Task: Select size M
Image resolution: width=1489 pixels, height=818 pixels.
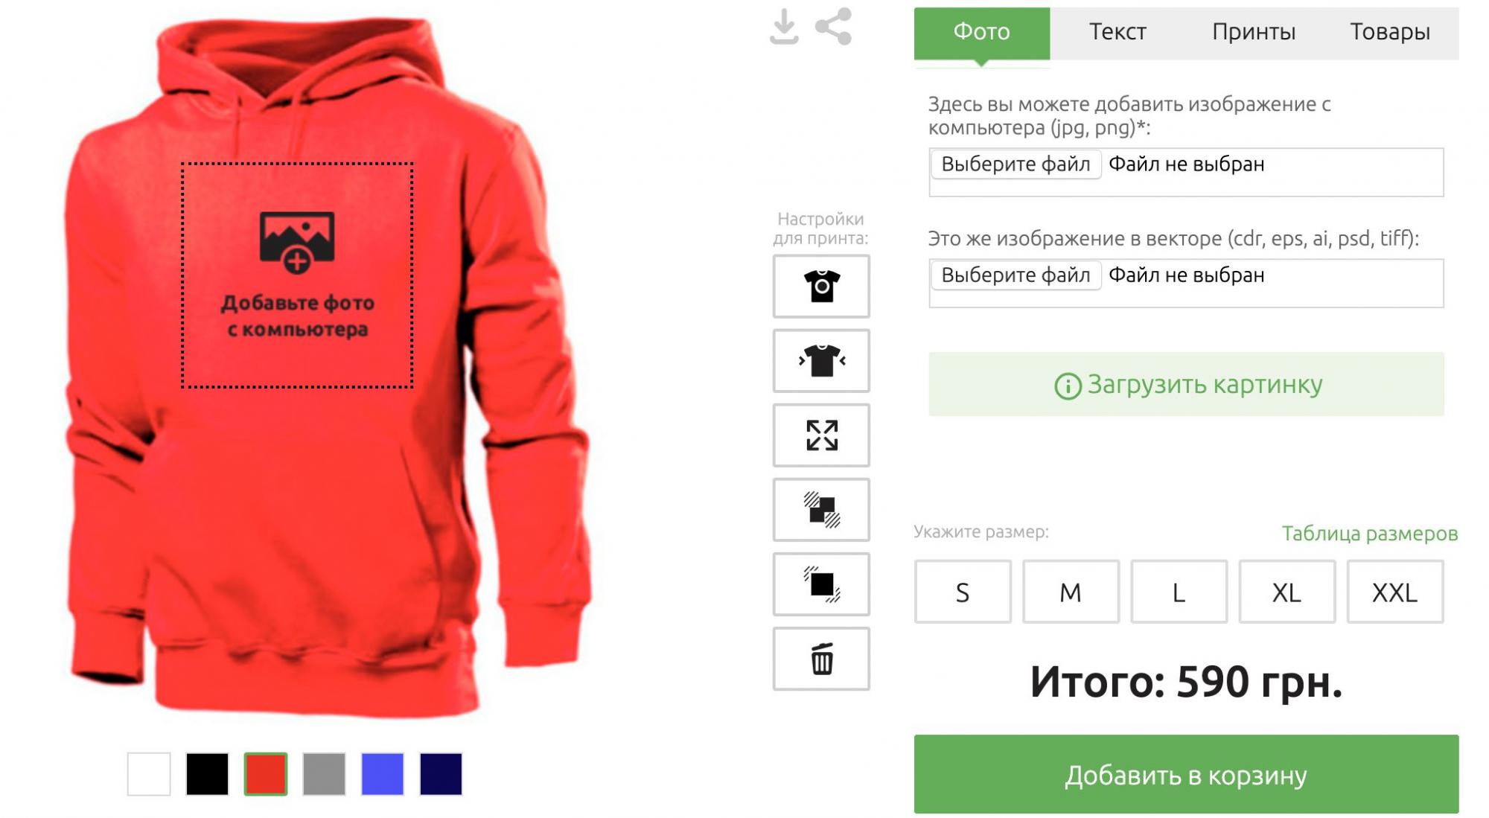Action: click(x=1071, y=592)
